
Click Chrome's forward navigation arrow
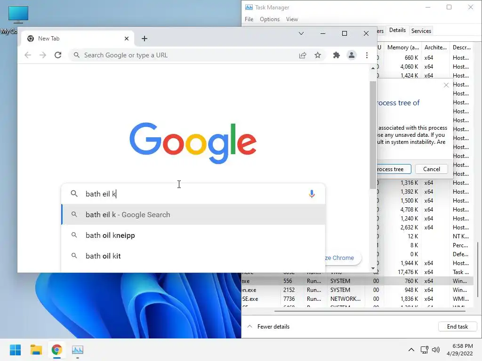(43, 55)
